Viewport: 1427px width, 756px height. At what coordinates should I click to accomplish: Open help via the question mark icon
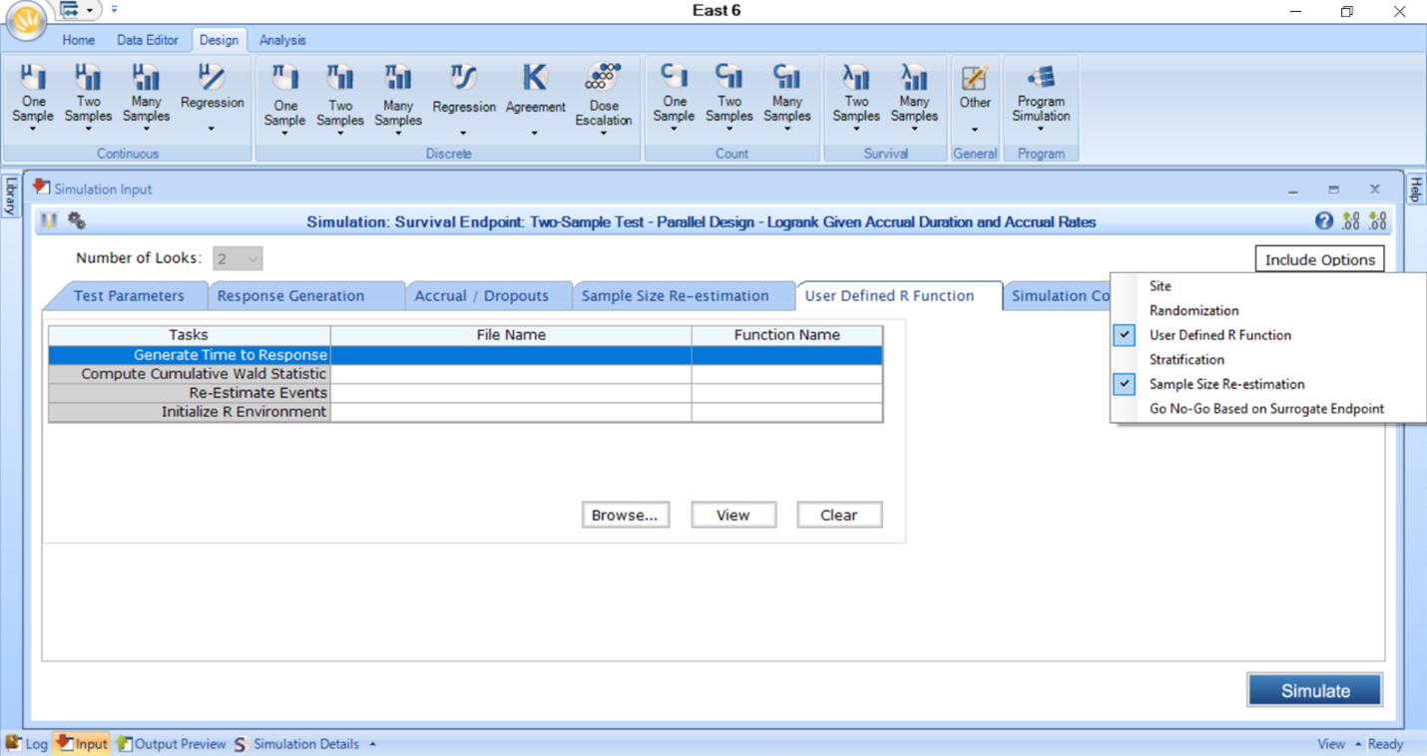pos(1324,220)
